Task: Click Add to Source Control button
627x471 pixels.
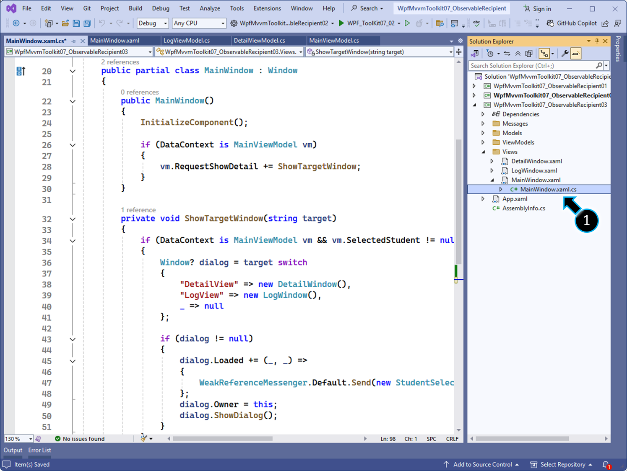Action: coord(481,464)
